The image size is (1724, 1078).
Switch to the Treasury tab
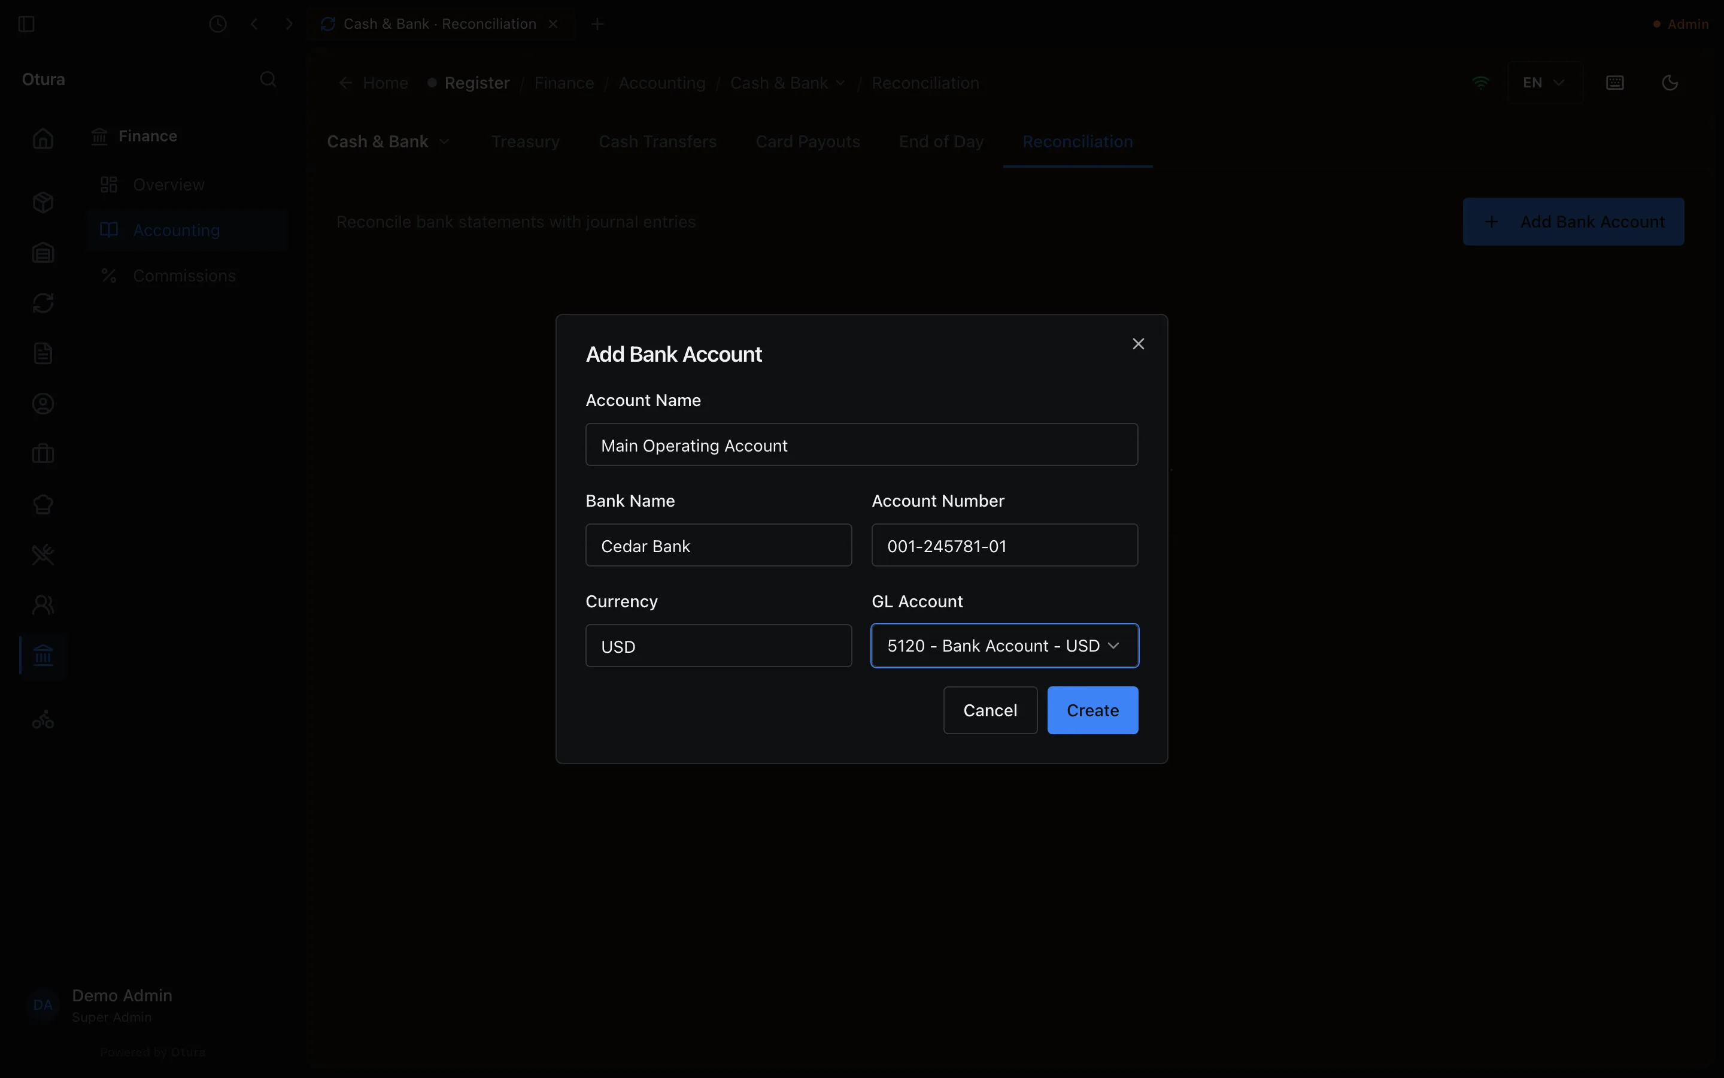pos(525,142)
